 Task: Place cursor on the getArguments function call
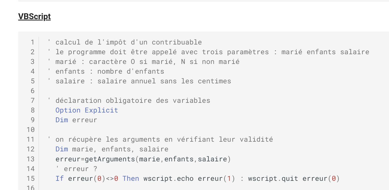(x=110, y=159)
